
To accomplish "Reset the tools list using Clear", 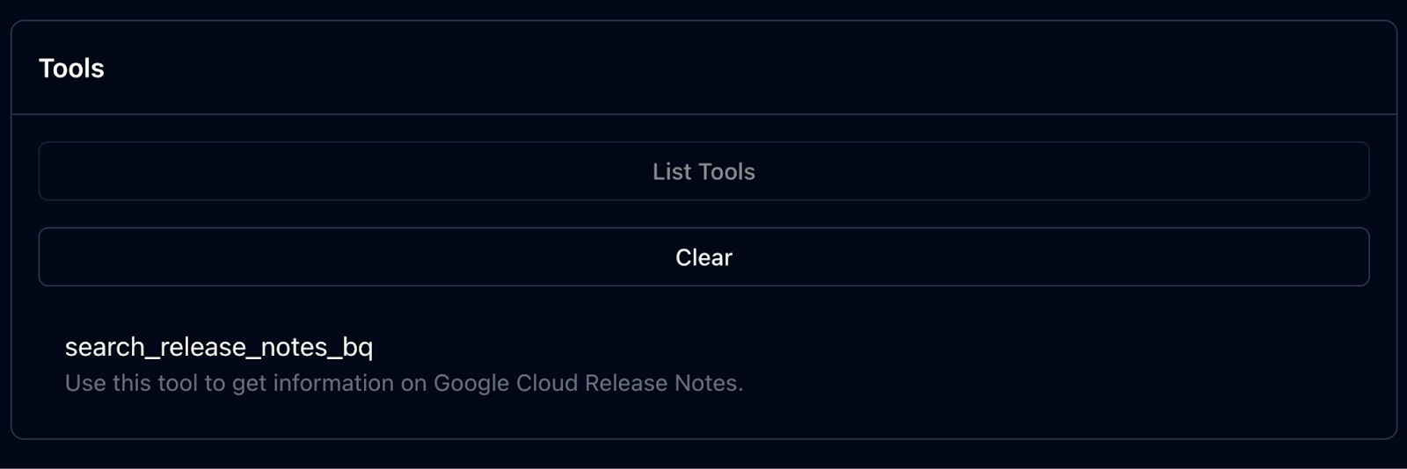I will coord(703,257).
